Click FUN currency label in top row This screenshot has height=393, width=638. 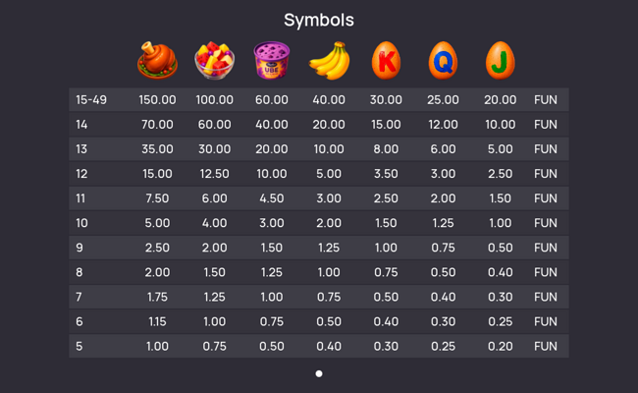click(x=546, y=100)
